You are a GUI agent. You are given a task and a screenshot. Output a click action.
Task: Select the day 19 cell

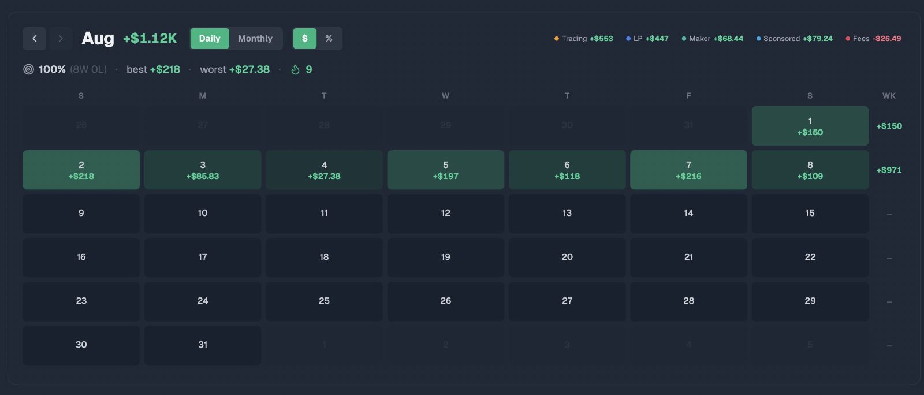point(446,258)
